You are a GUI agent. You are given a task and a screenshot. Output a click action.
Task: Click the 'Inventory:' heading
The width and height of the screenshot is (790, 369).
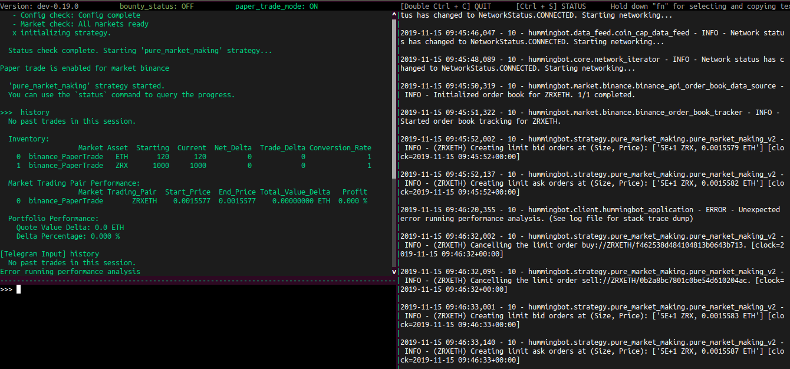(29, 139)
